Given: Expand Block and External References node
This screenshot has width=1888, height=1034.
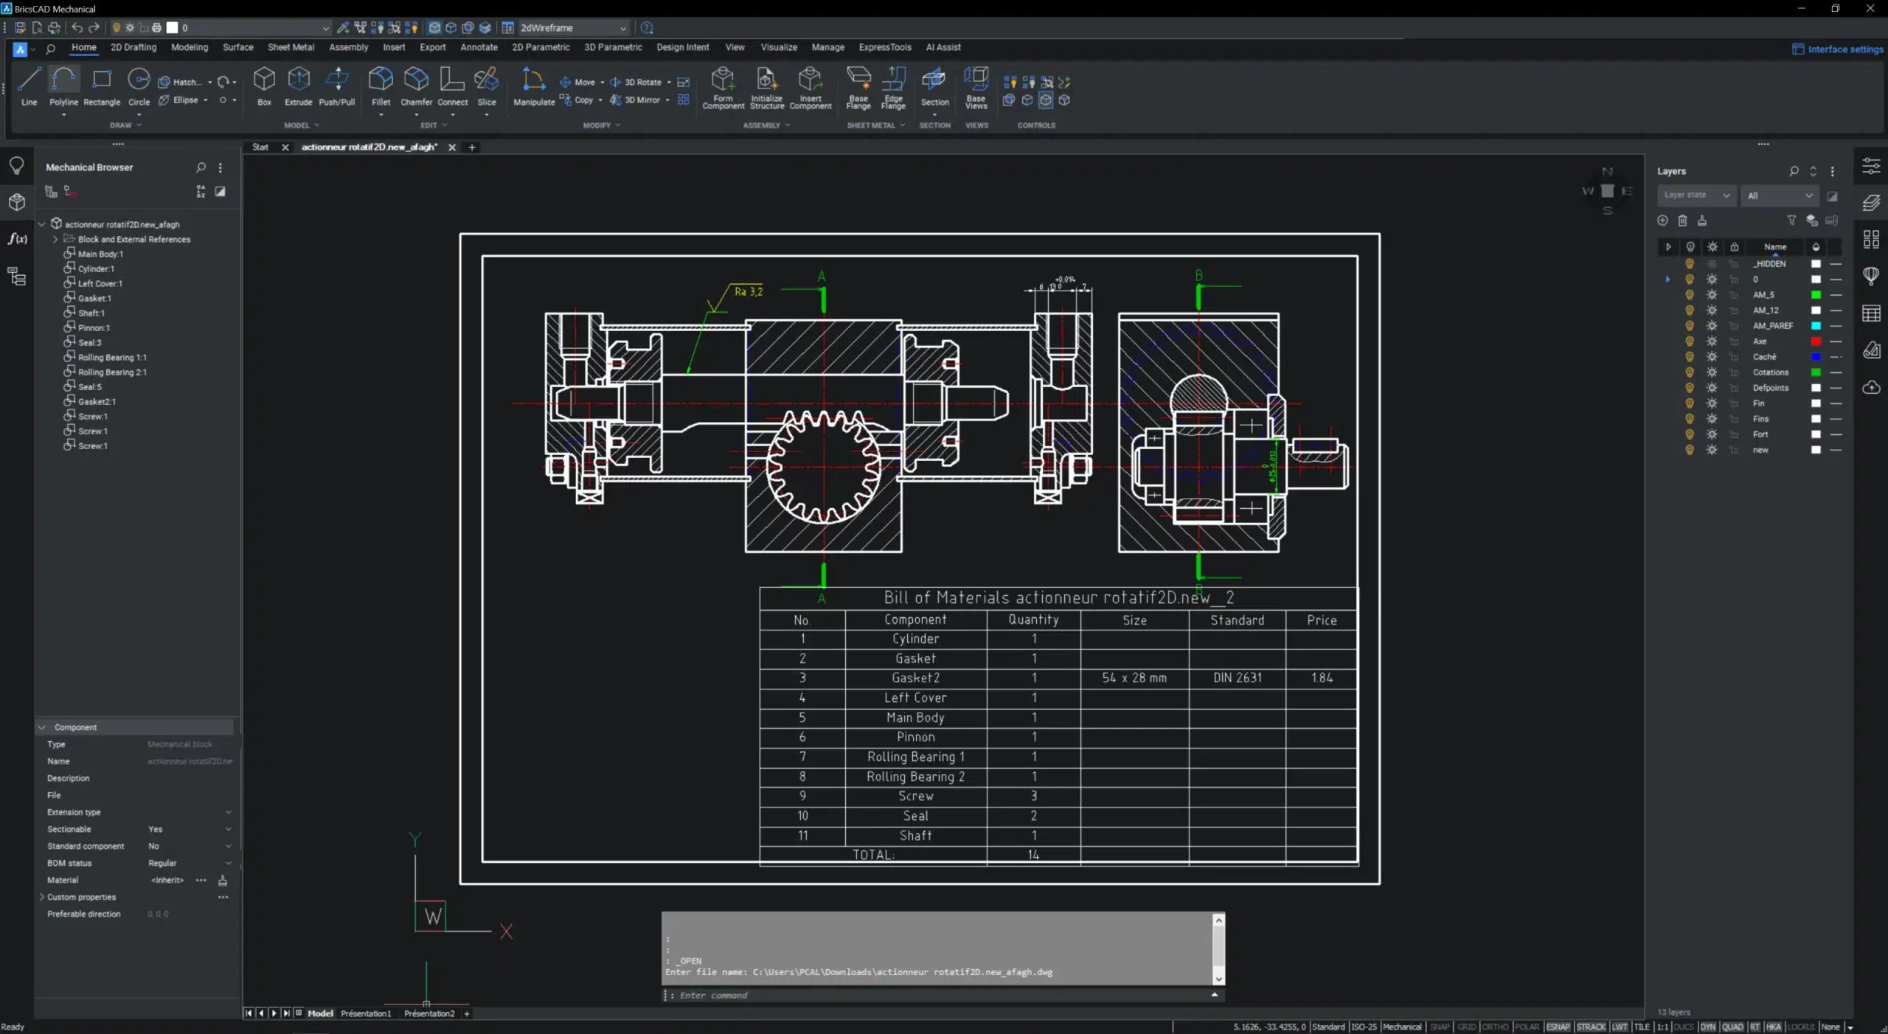Looking at the screenshot, I should coord(55,239).
